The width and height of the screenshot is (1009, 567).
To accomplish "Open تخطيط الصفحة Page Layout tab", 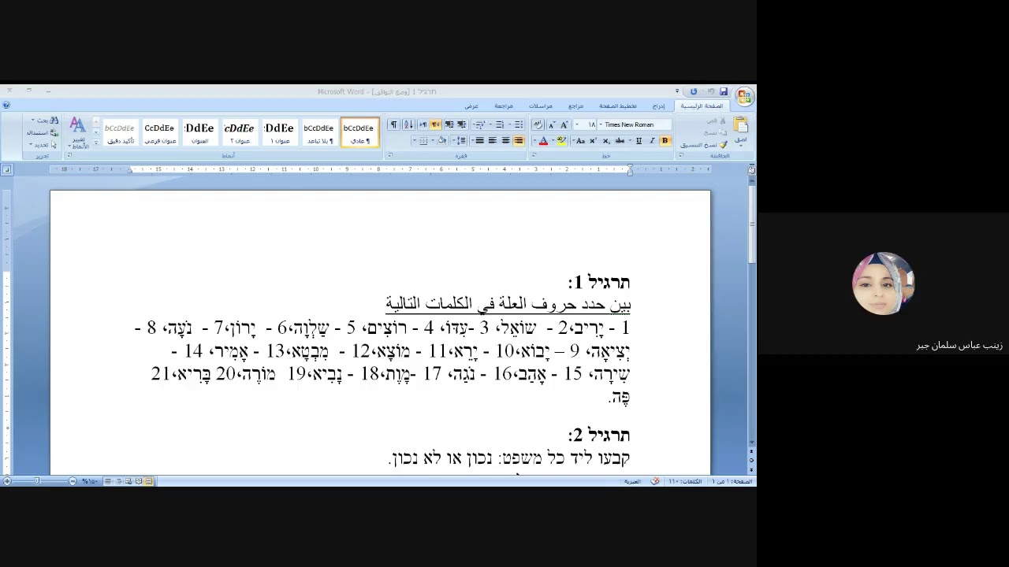I will 617,106.
